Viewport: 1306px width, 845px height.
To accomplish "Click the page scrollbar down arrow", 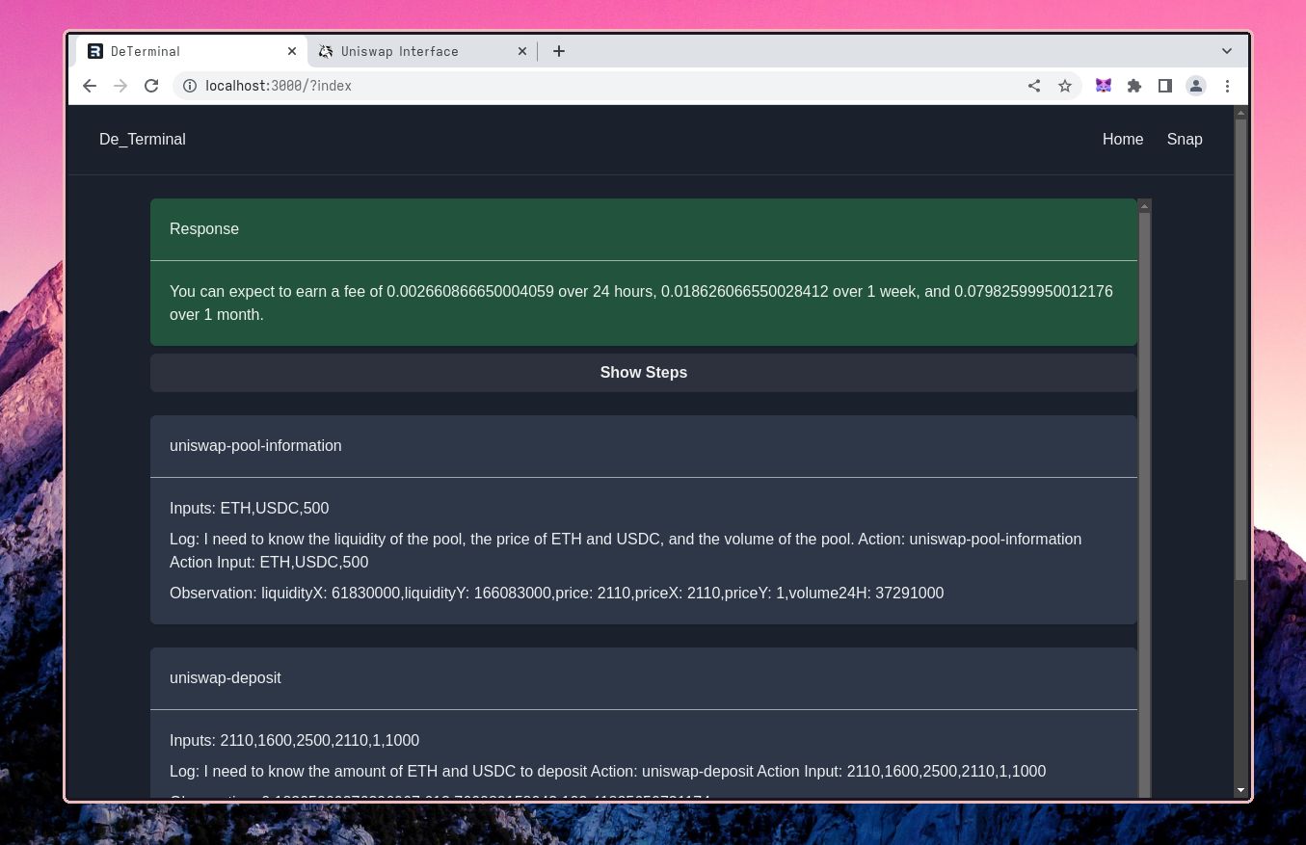I will pos(1240,790).
